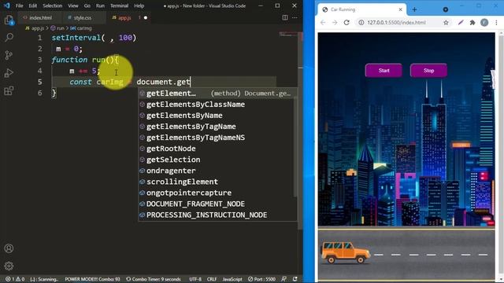Click the errors and warnings status indicator
This screenshot has width=504, height=283.
click(15, 279)
